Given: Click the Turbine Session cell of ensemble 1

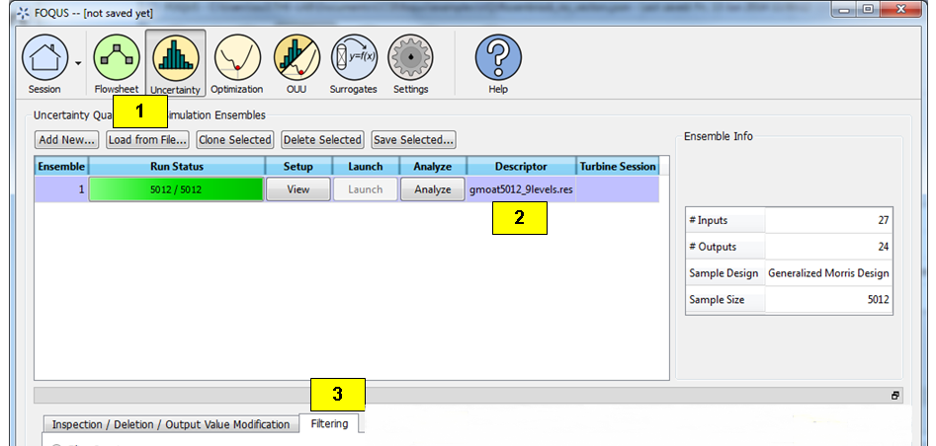Looking at the screenshot, I should pos(618,189).
